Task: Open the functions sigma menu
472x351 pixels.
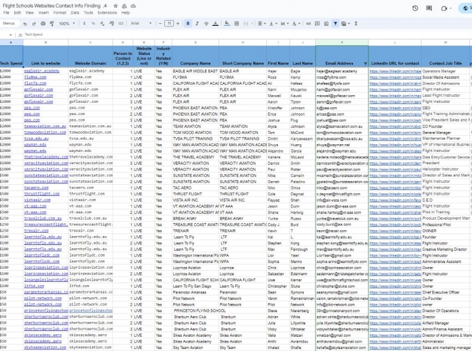Action: tap(356, 23)
